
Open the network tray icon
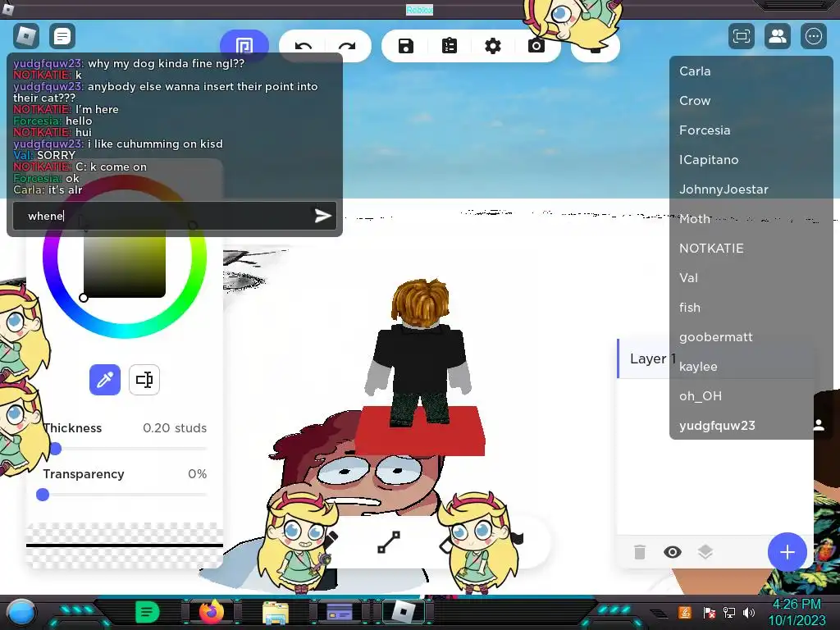(x=728, y=612)
